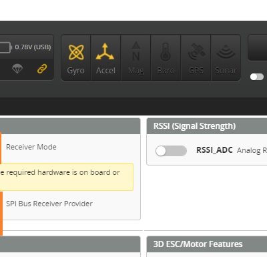Toggle the small switch below the dark header button

[x=257, y=77]
